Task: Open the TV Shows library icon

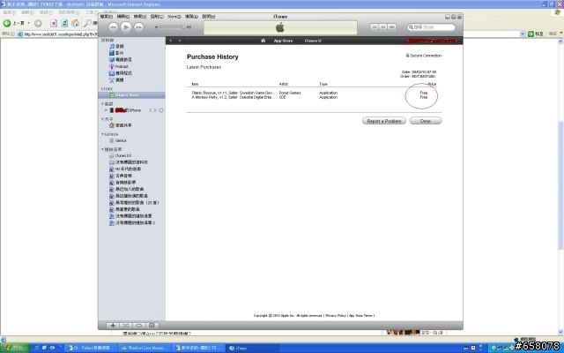Action: [112, 59]
